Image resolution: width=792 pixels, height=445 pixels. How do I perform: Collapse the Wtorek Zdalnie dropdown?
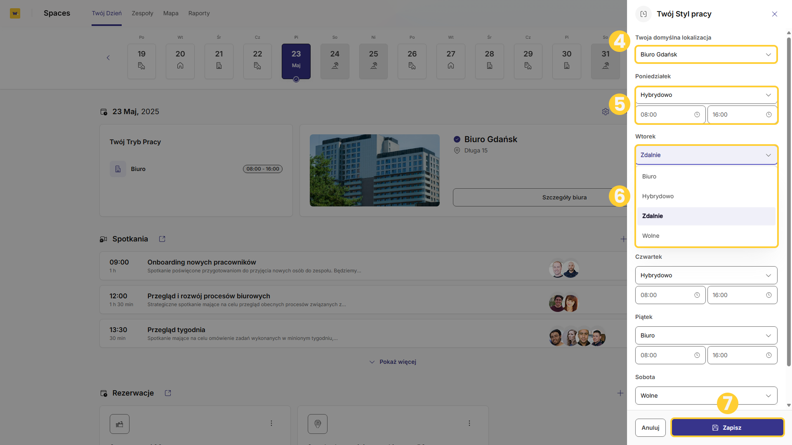pos(706,155)
